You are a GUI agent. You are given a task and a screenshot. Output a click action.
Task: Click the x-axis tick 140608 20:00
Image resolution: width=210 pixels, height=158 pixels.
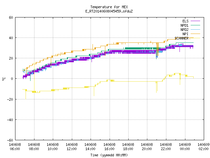pyautogui.click(x=147, y=147)
